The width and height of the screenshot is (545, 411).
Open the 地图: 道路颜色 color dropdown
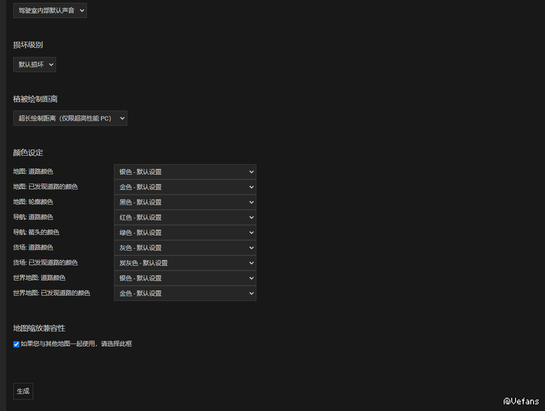(185, 172)
